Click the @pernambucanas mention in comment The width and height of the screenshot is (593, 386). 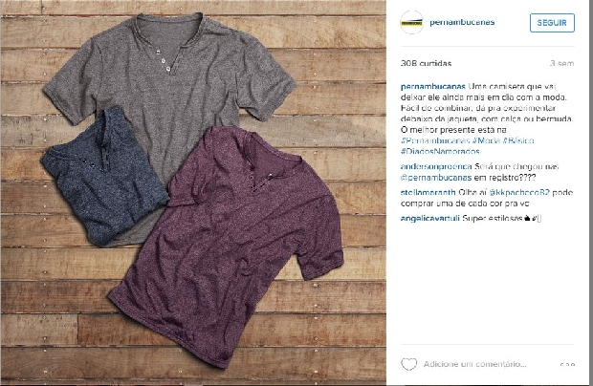pyautogui.click(x=436, y=178)
